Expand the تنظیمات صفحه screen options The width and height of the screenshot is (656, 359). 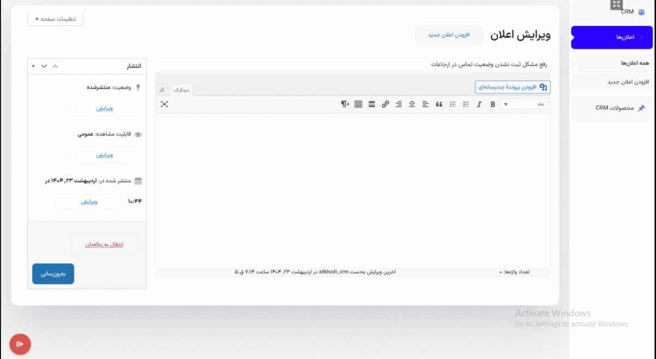tap(55, 19)
